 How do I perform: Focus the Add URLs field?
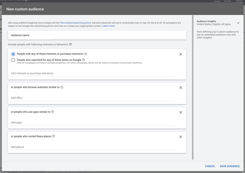coord(93,98)
